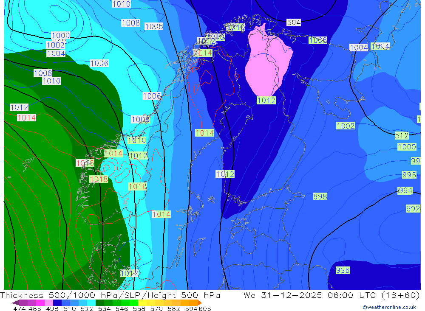The width and height of the screenshot is (425, 311).
Task: Click the 522 value on the legend scale
Action: [87, 308]
